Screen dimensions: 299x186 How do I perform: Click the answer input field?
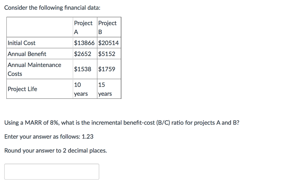52,171
